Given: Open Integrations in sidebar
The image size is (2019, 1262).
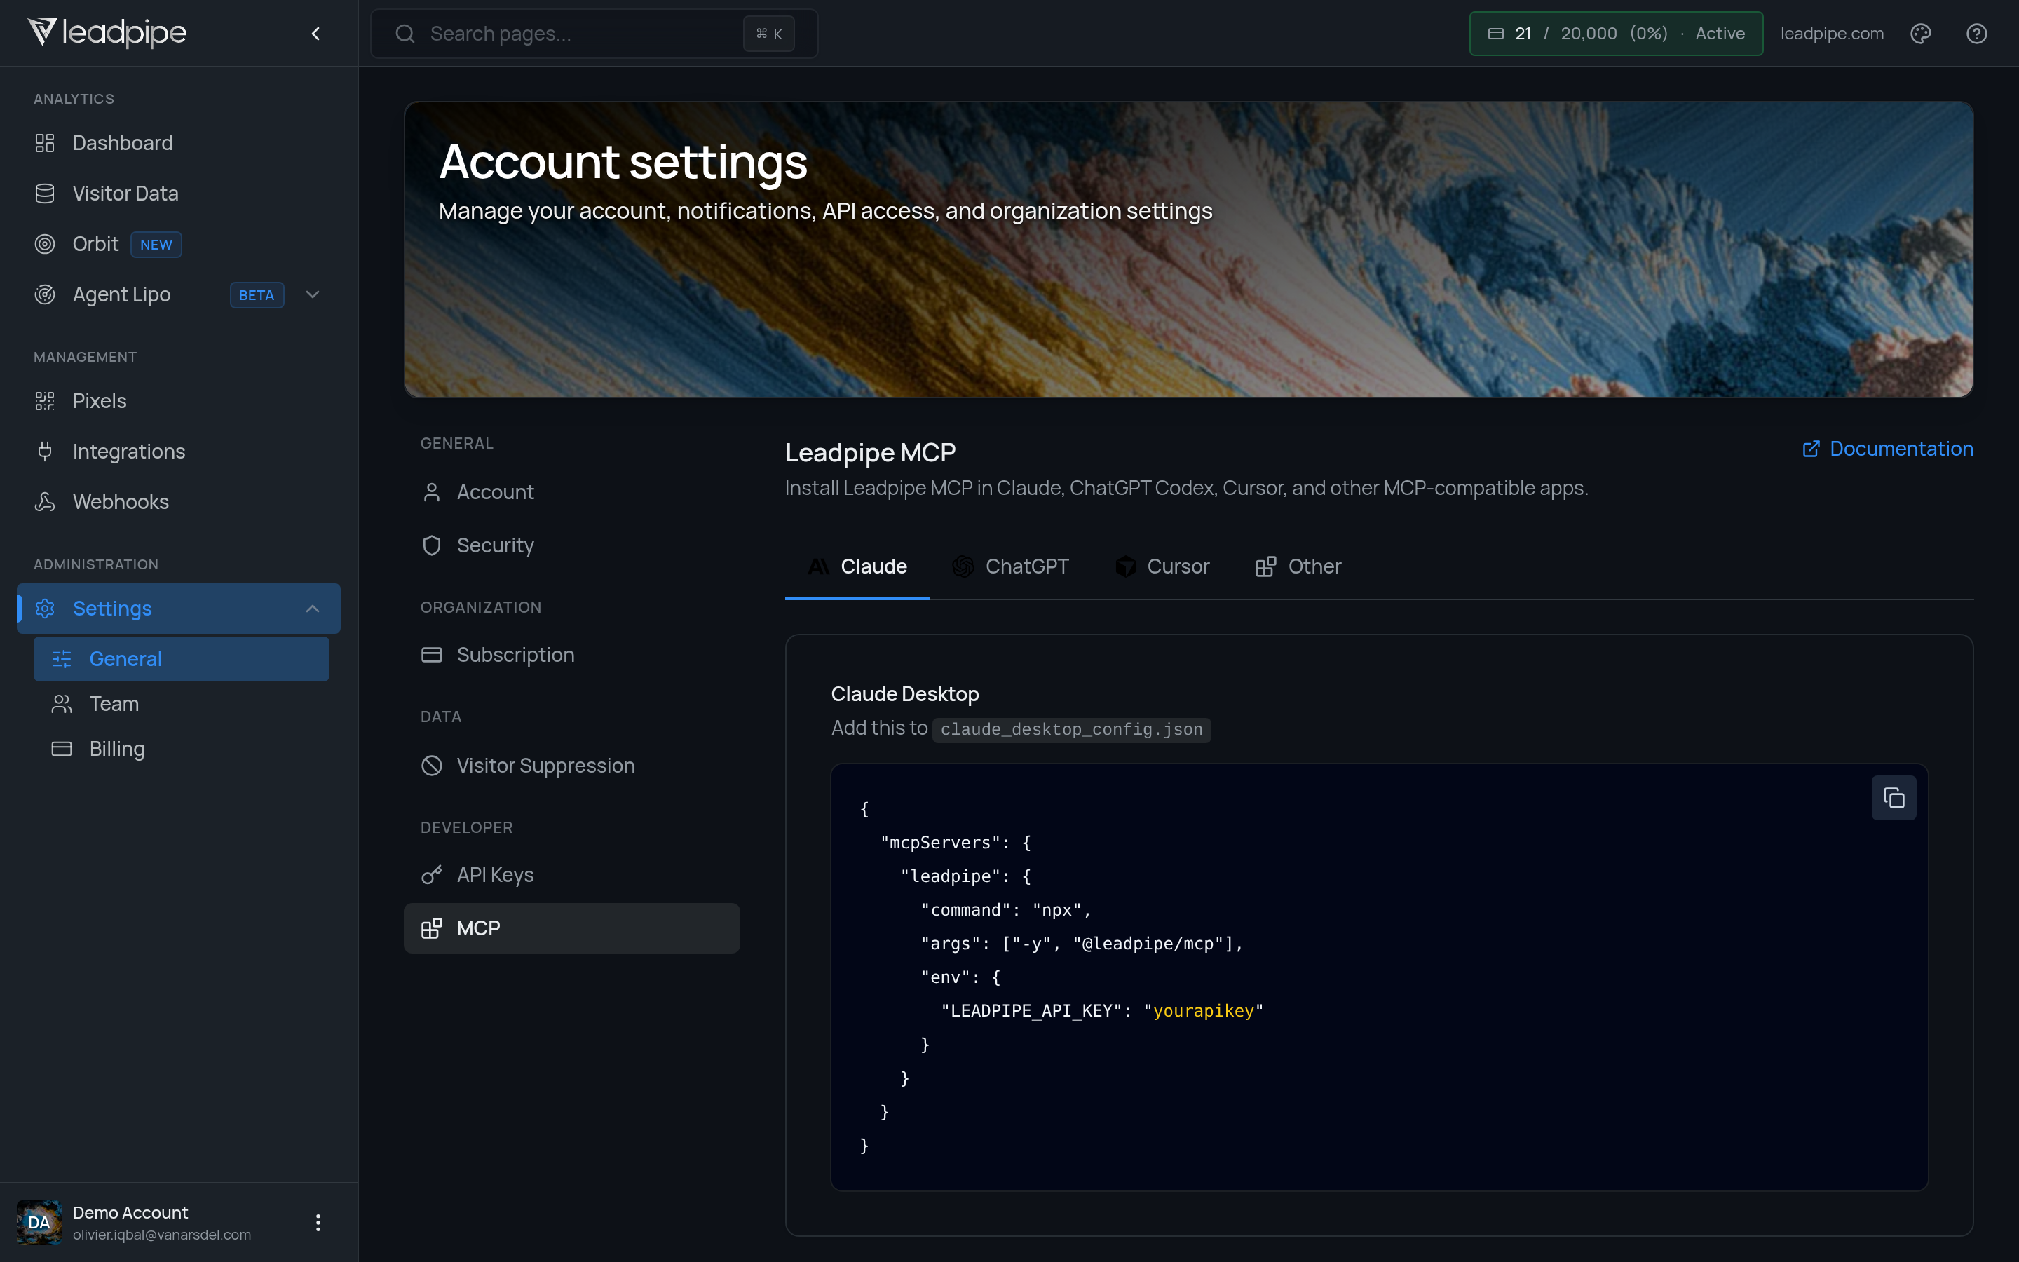Looking at the screenshot, I should click(x=179, y=452).
